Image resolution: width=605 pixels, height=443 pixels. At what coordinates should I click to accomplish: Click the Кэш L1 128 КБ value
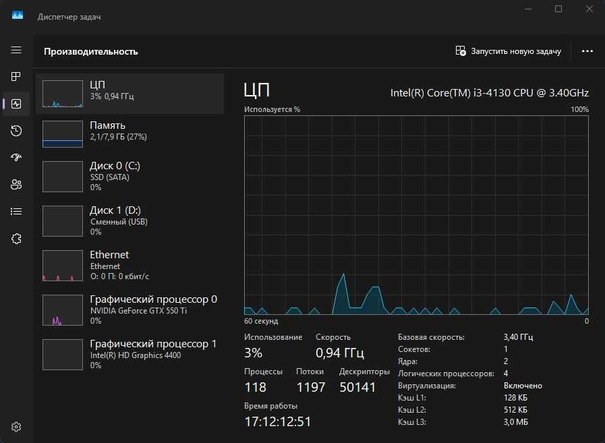[x=515, y=397]
